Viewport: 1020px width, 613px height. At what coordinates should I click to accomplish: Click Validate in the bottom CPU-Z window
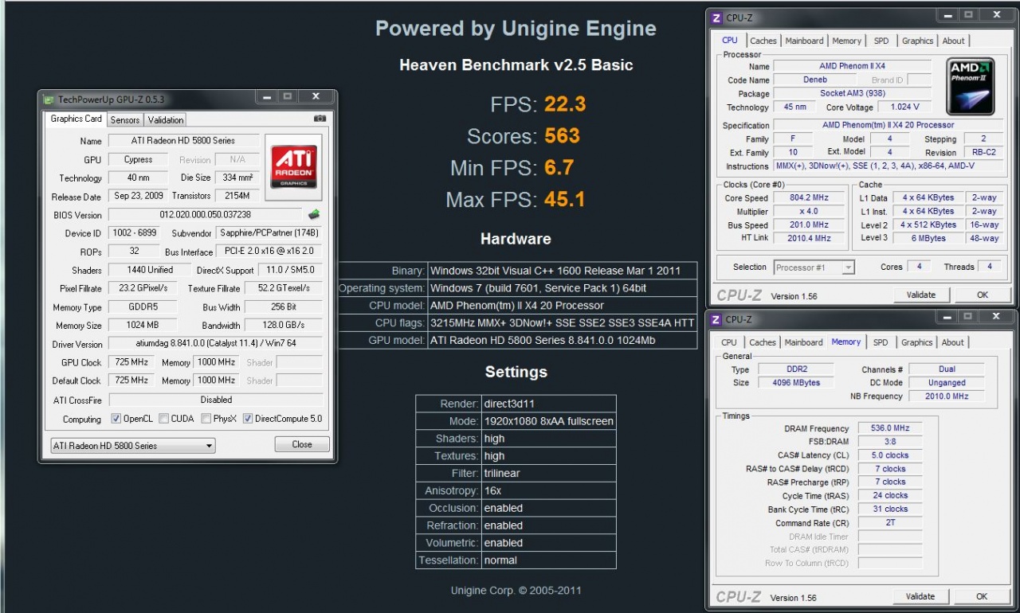(x=920, y=595)
